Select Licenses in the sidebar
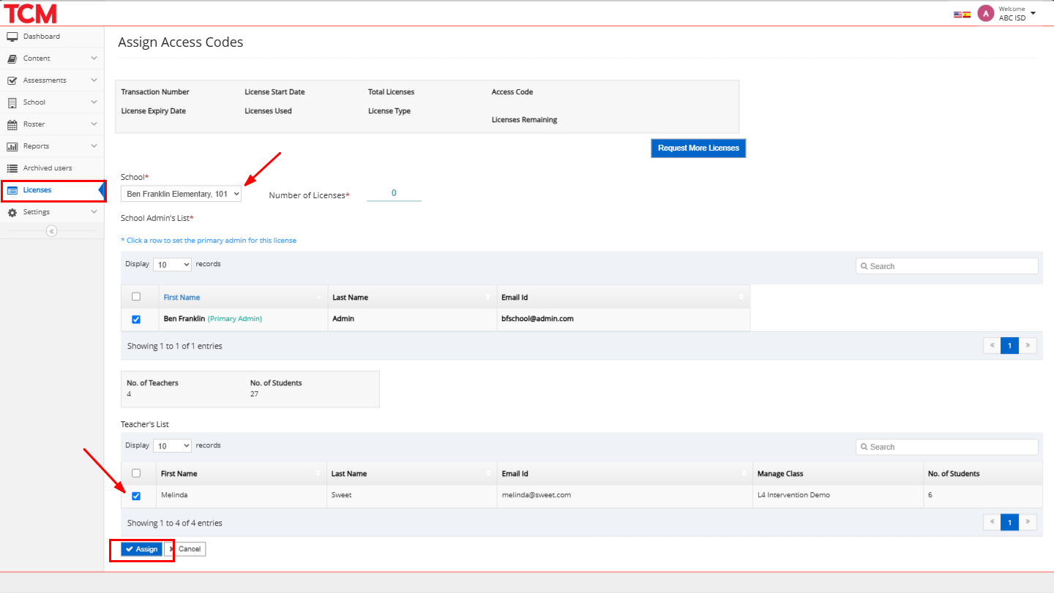Image resolution: width=1054 pixels, height=593 pixels. click(x=37, y=190)
